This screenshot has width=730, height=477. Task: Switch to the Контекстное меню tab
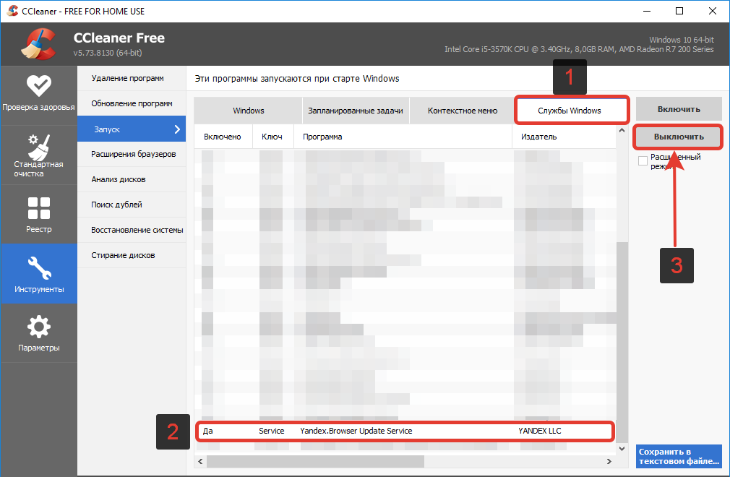click(462, 111)
